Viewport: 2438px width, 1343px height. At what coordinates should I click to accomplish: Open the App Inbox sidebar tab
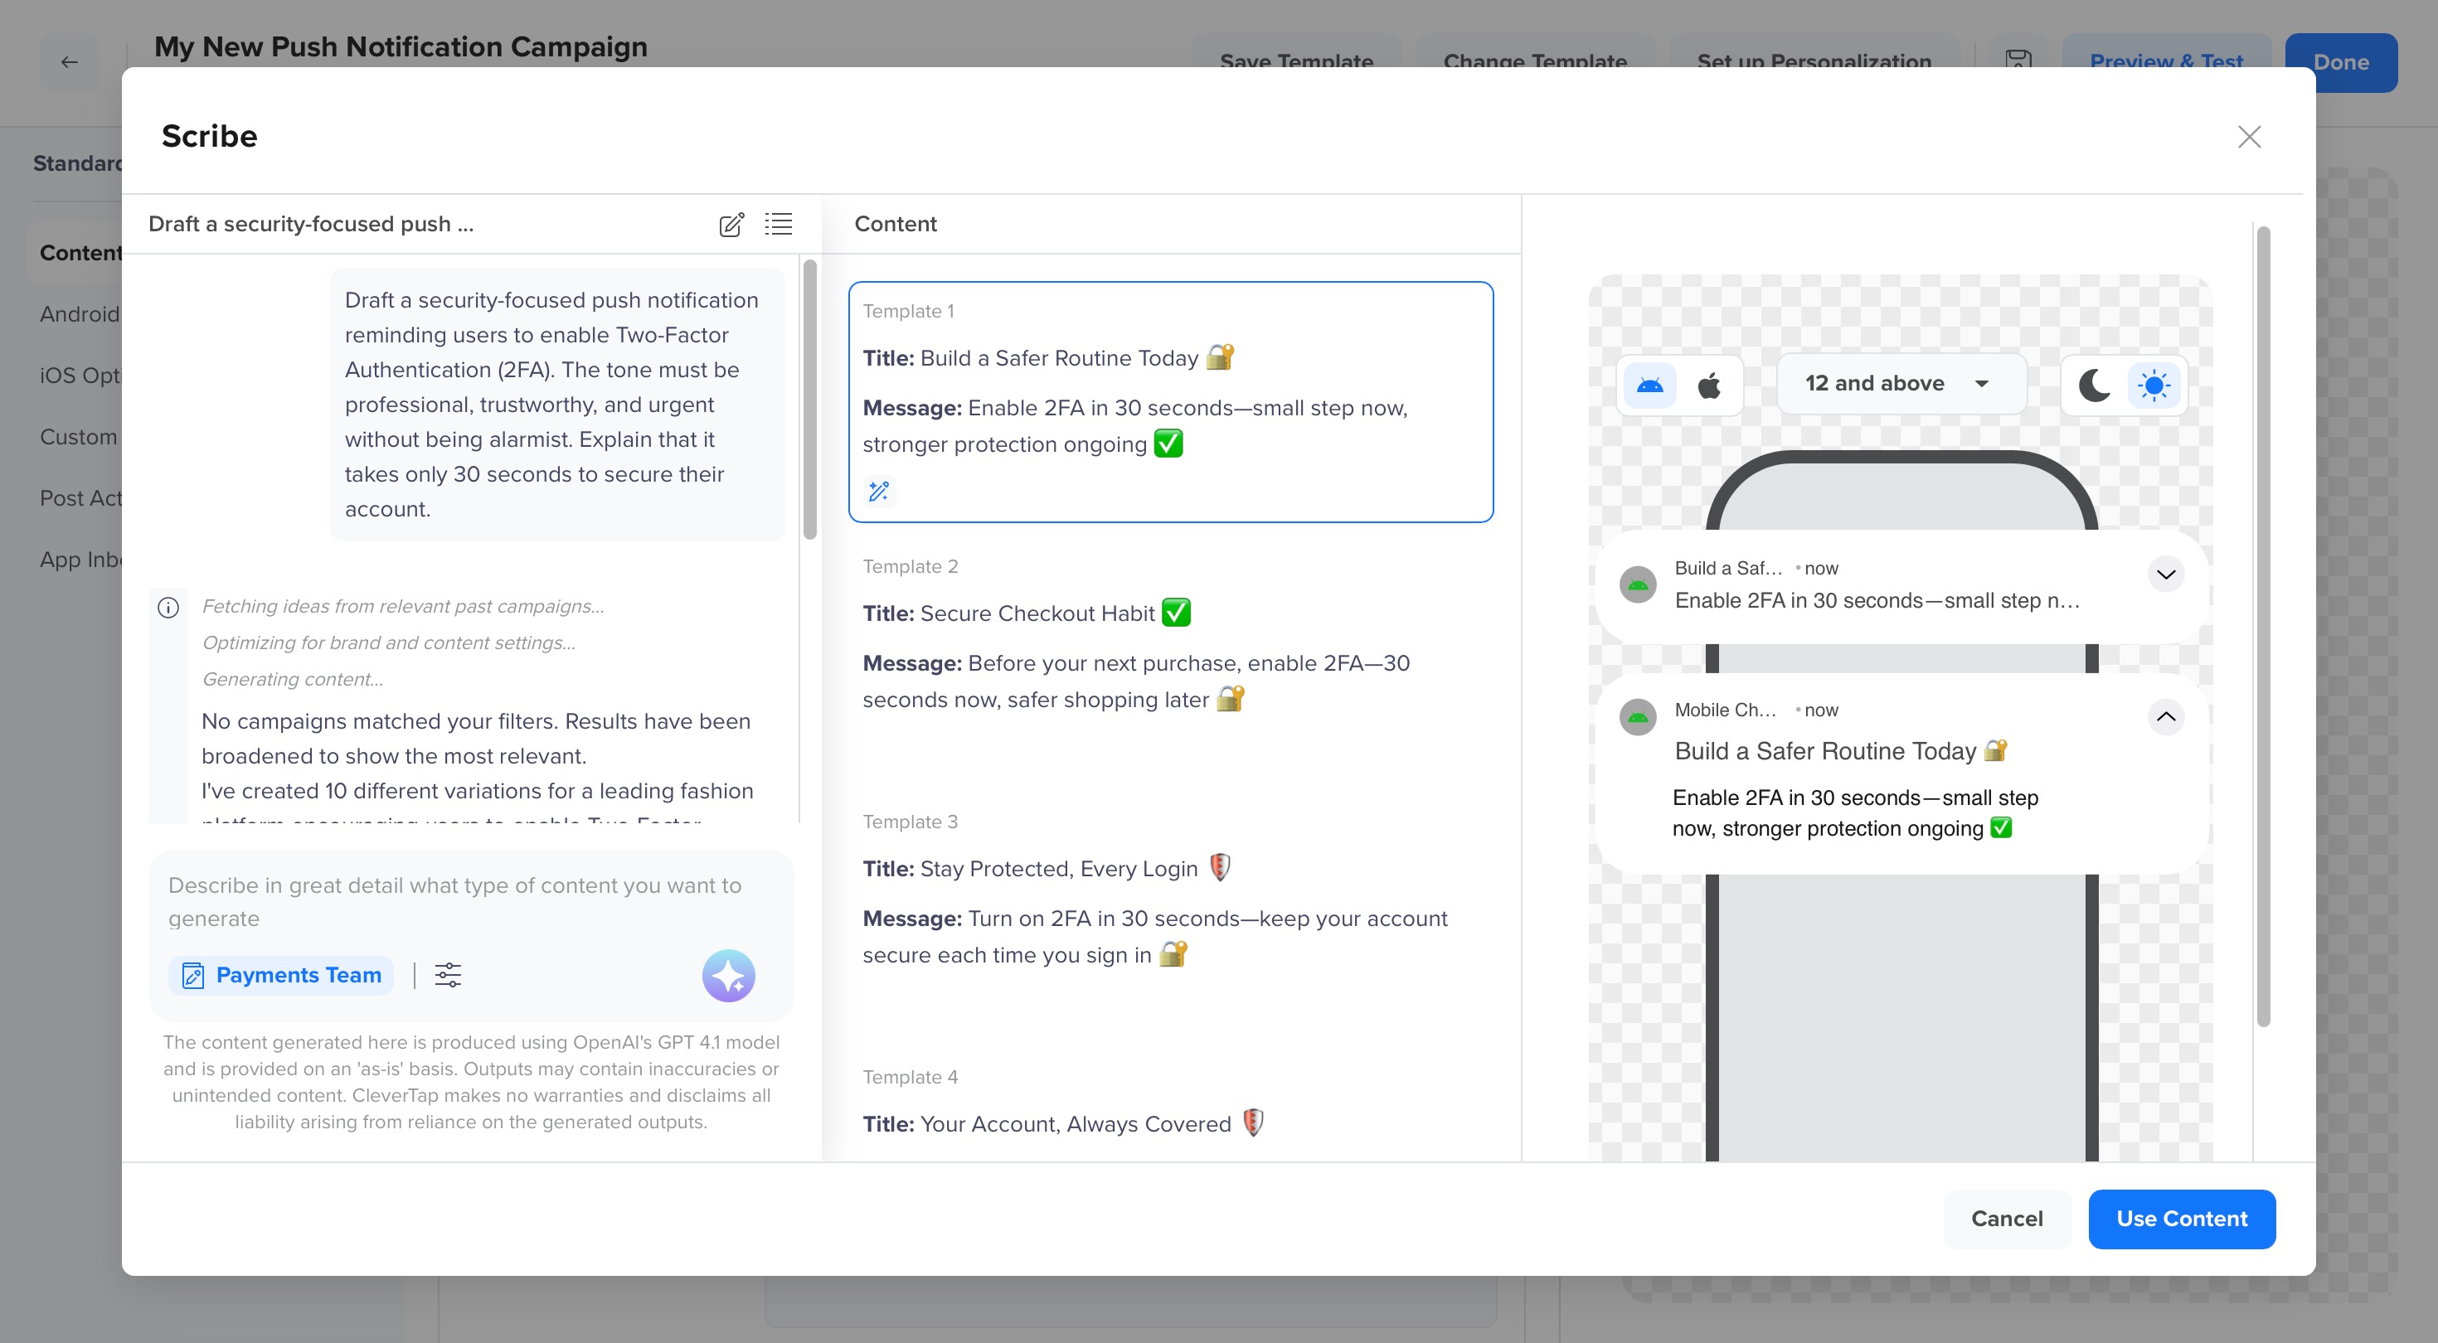point(80,560)
